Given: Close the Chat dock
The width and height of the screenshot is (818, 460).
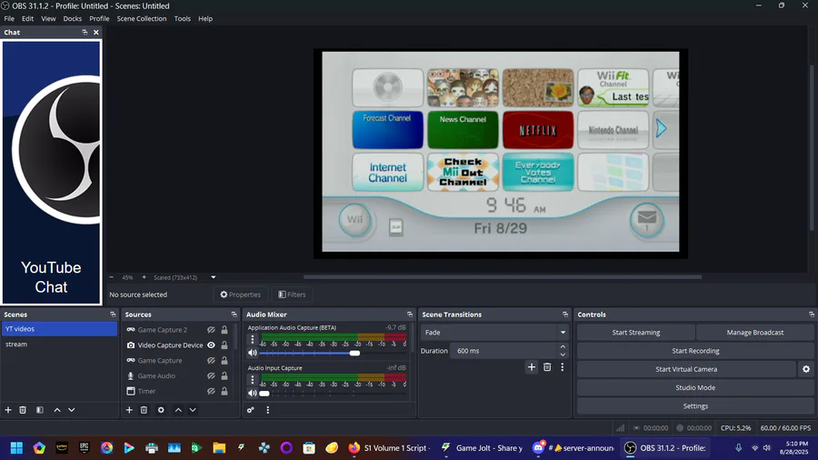Looking at the screenshot, I should (x=96, y=33).
